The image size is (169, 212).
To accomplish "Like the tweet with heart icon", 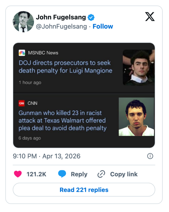I will tap(18, 174).
